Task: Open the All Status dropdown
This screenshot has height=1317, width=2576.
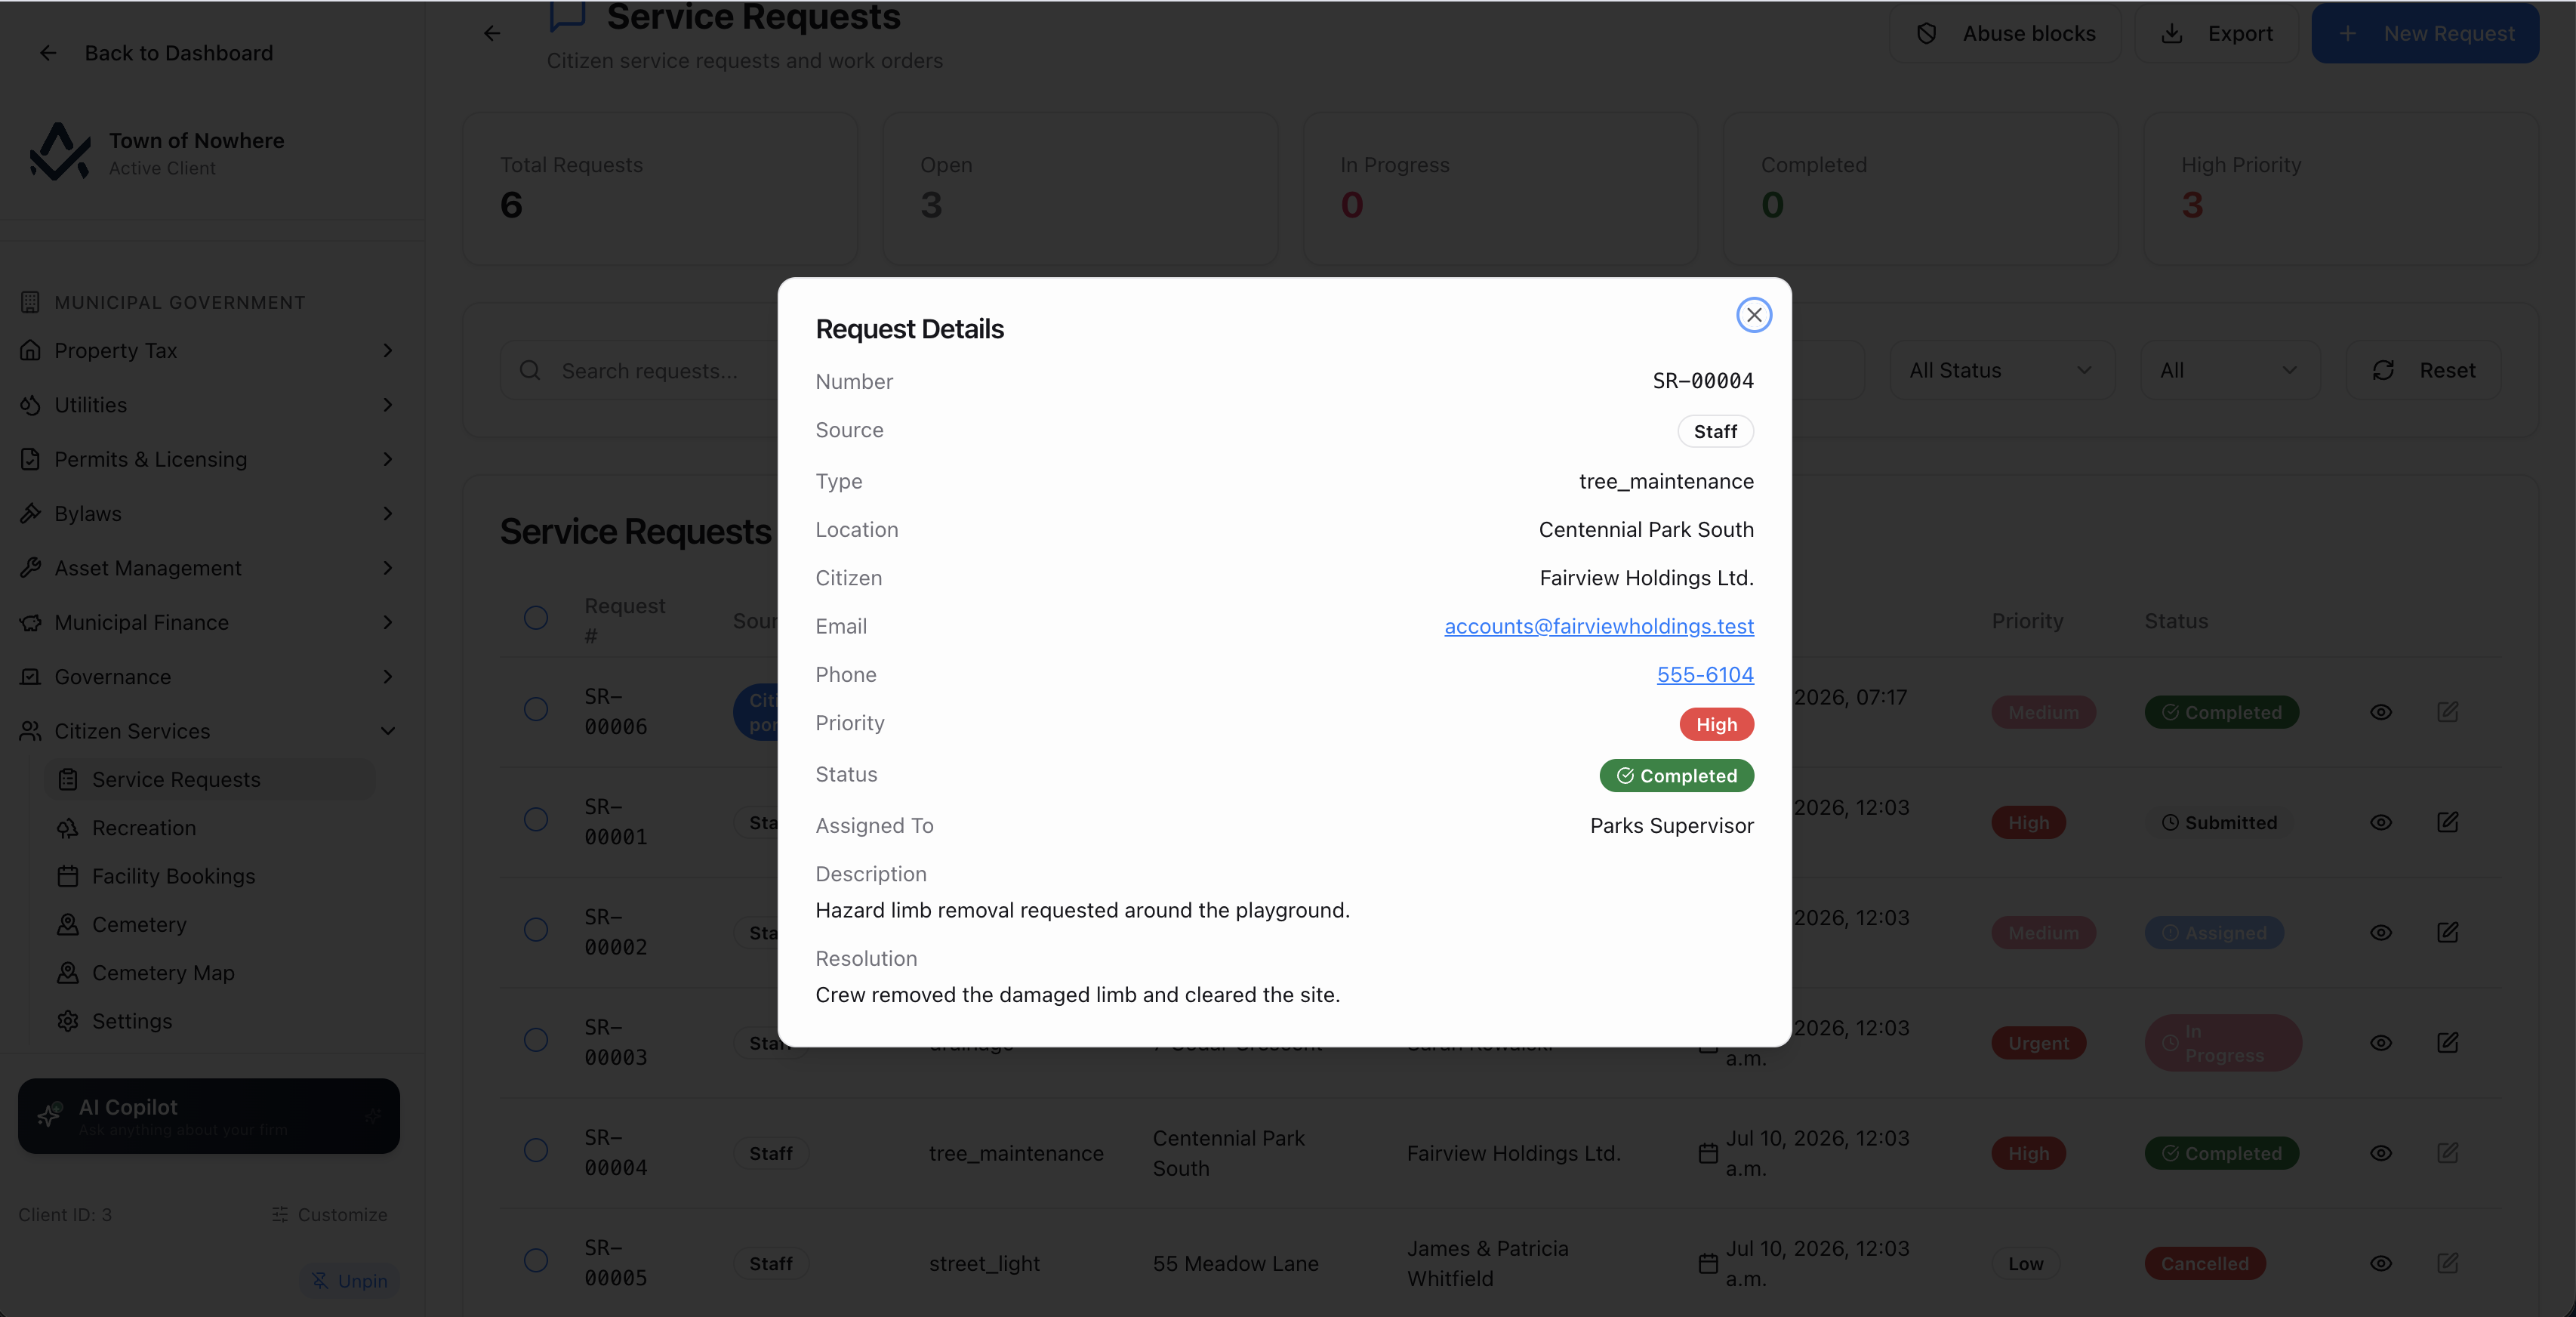Action: click(2001, 370)
